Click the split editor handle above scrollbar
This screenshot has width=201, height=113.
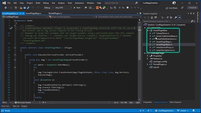tap(139, 20)
